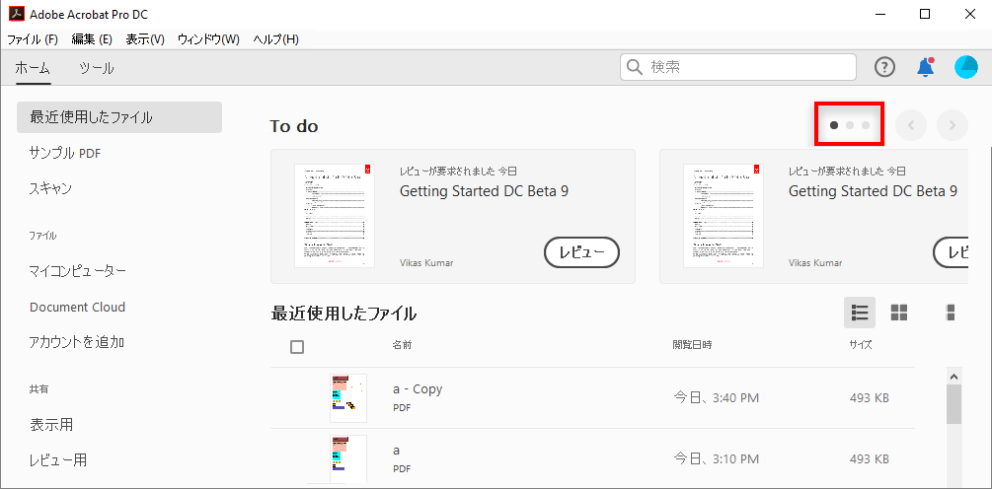Select the a - Copy file name

click(418, 389)
